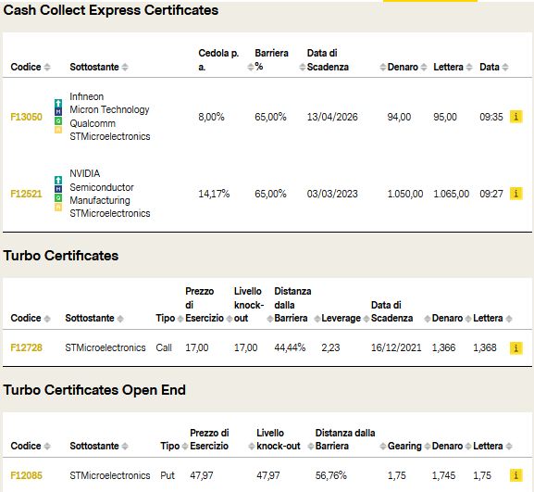Sort Cash Collect table by Denaro
The image size is (534, 492).
point(424,67)
